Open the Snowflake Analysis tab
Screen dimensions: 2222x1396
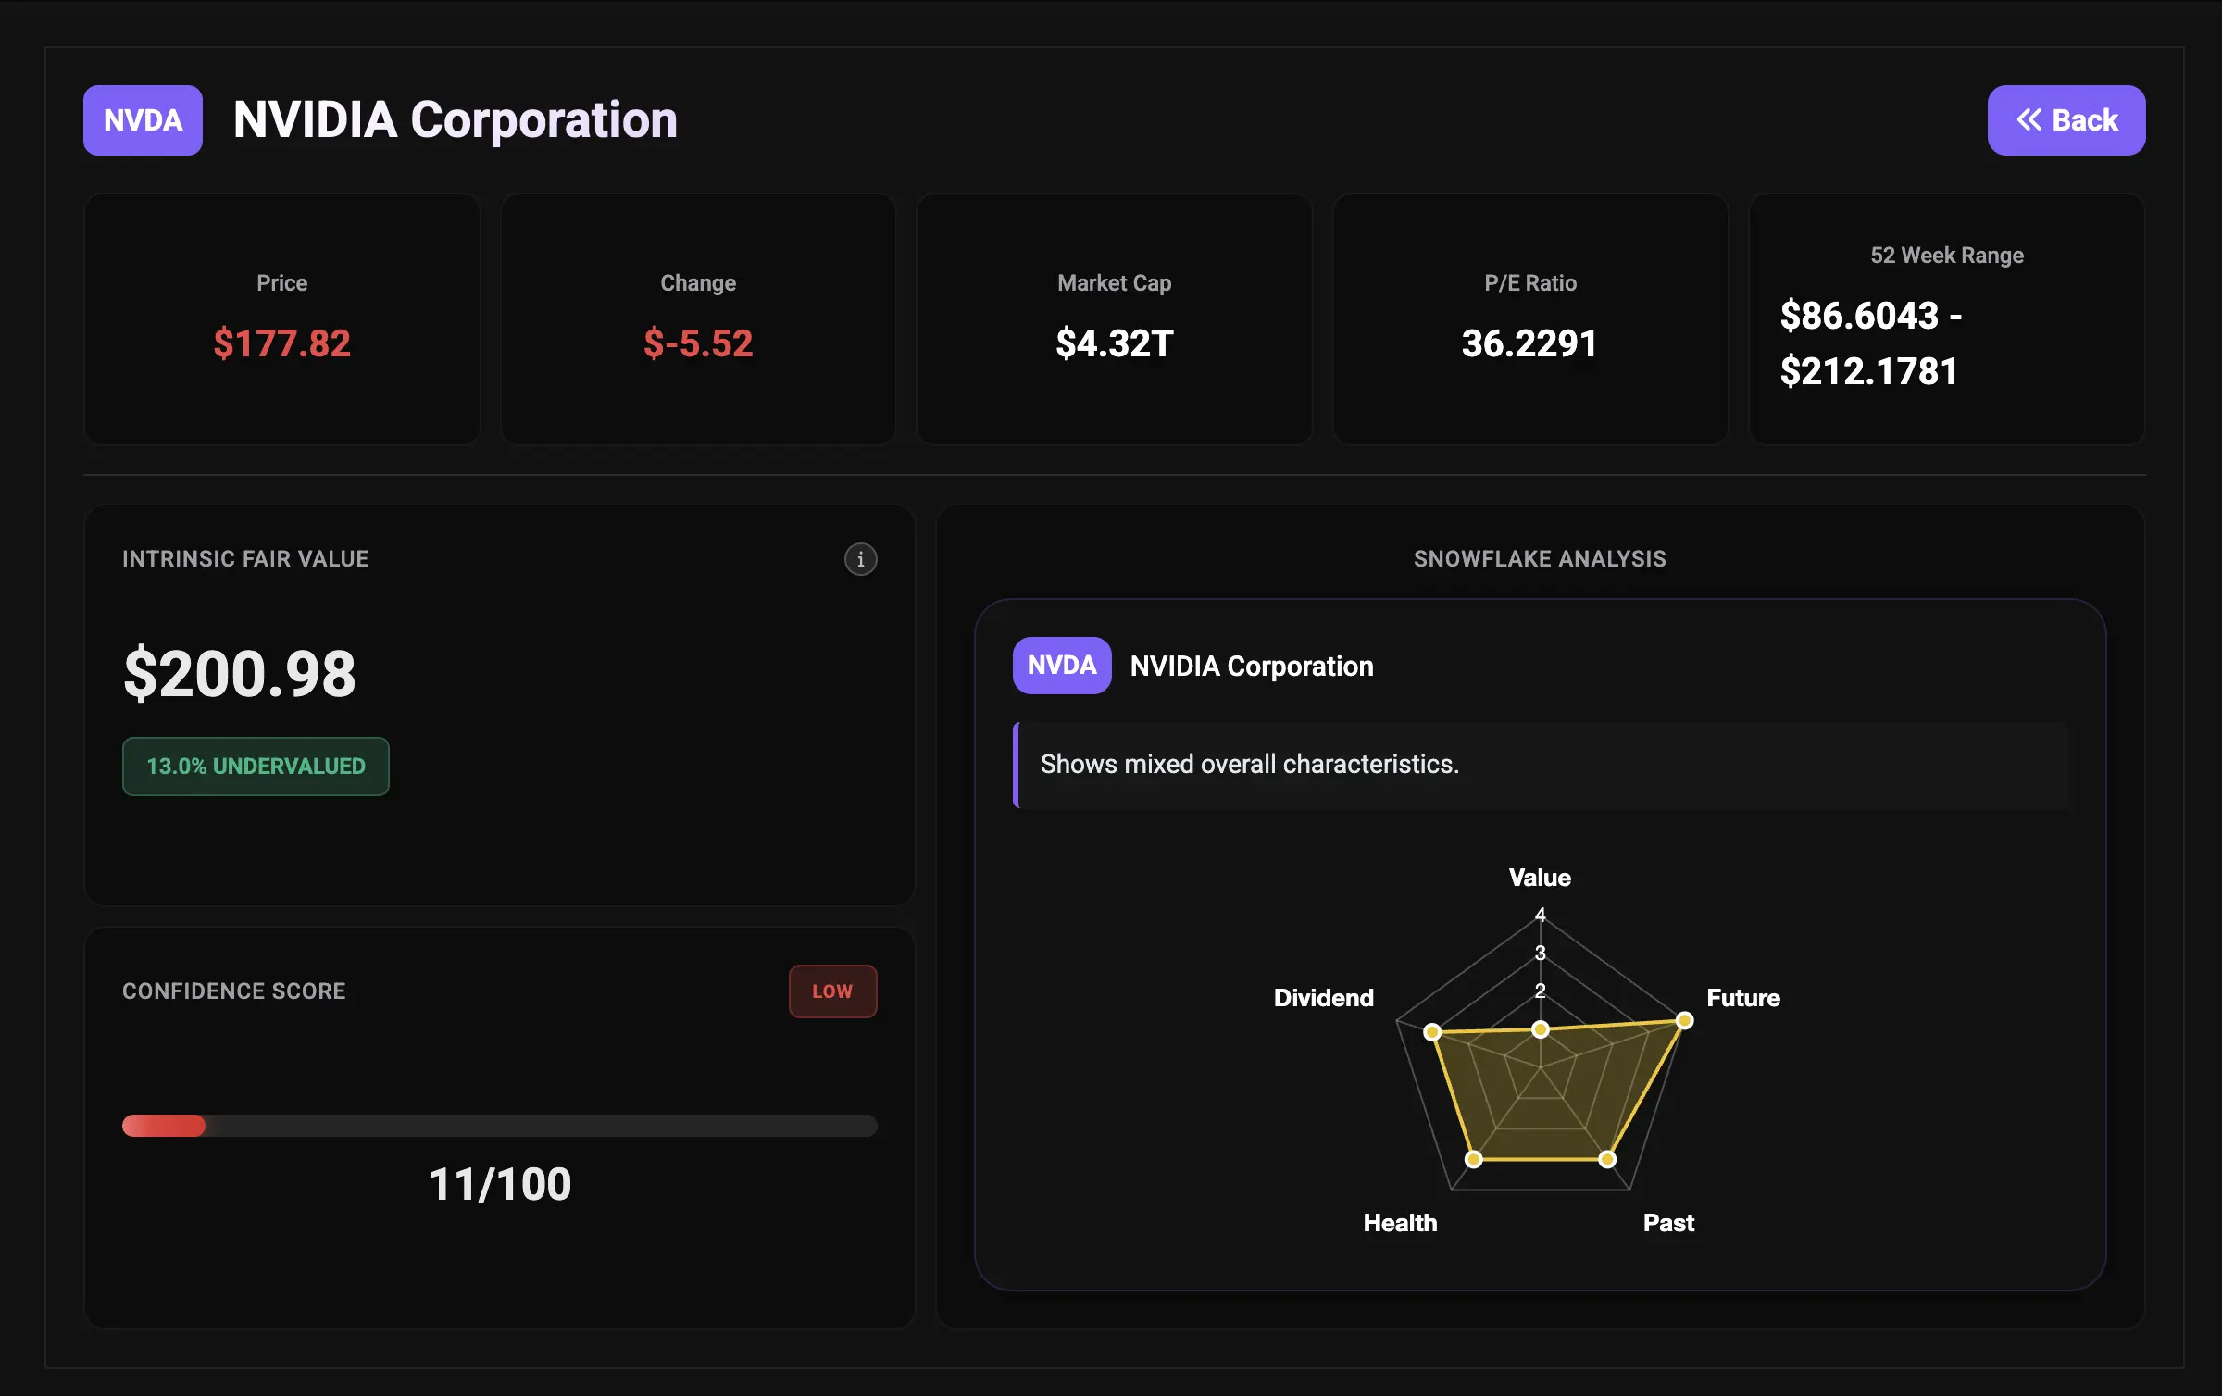[x=1540, y=558]
